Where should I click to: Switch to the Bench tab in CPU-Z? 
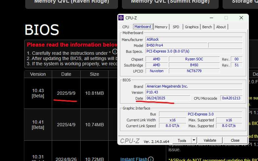[207, 27]
